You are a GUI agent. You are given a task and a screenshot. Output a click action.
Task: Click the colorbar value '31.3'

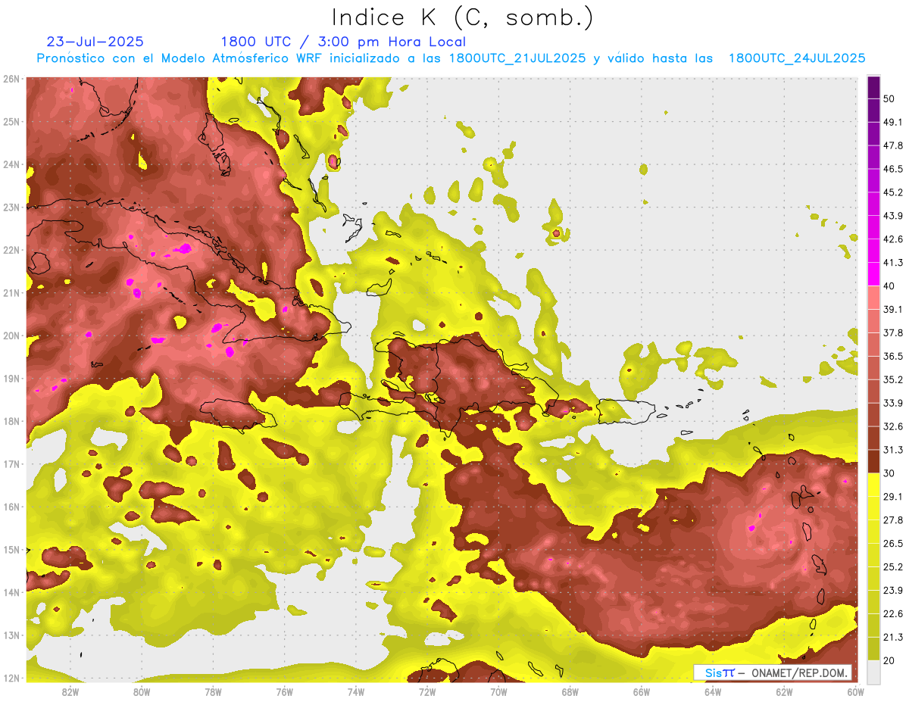[x=892, y=450]
